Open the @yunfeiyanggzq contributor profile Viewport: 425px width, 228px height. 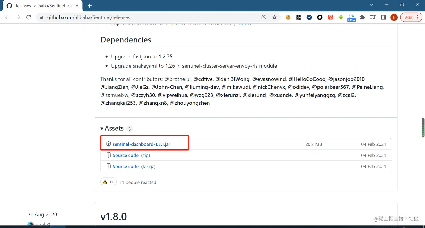[x=315, y=95]
